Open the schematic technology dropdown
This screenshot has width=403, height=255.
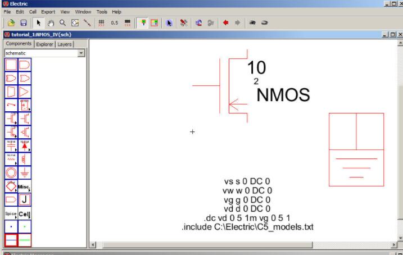81,53
